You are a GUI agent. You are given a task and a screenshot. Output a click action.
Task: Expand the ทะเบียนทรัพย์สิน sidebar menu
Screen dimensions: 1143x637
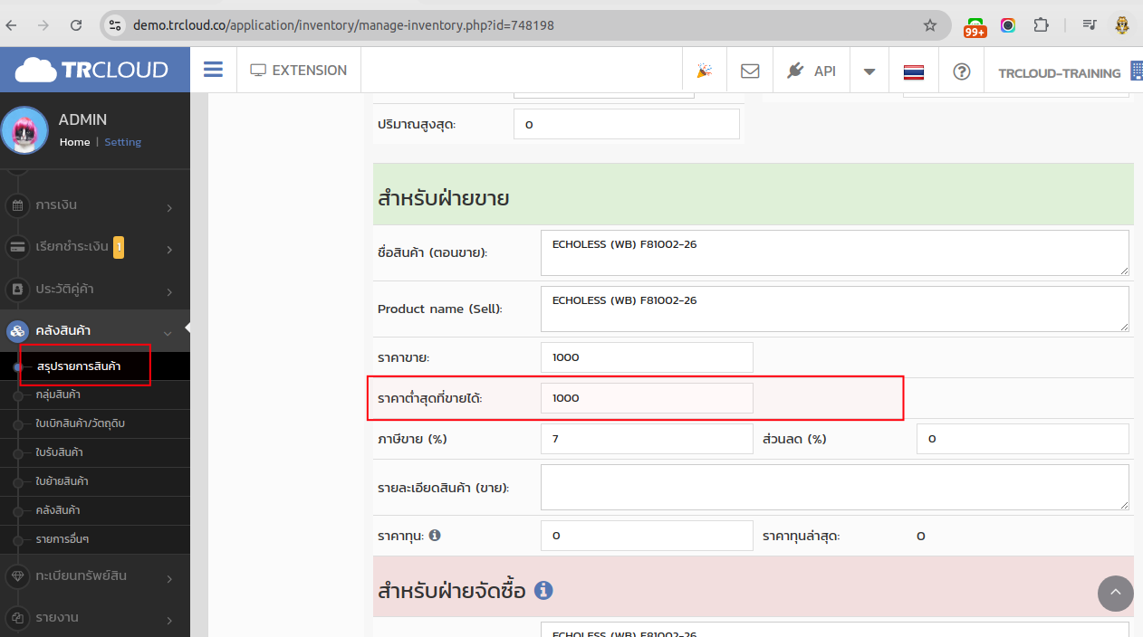tap(95, 576)
